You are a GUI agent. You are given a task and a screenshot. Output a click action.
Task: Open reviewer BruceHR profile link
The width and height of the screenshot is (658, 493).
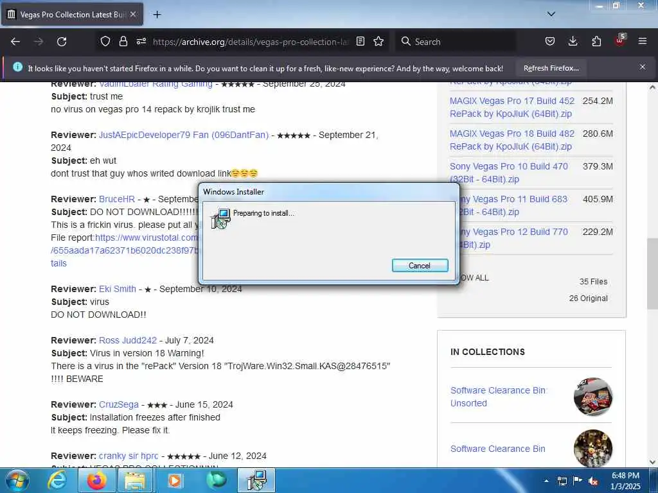[x=117, y=199]
